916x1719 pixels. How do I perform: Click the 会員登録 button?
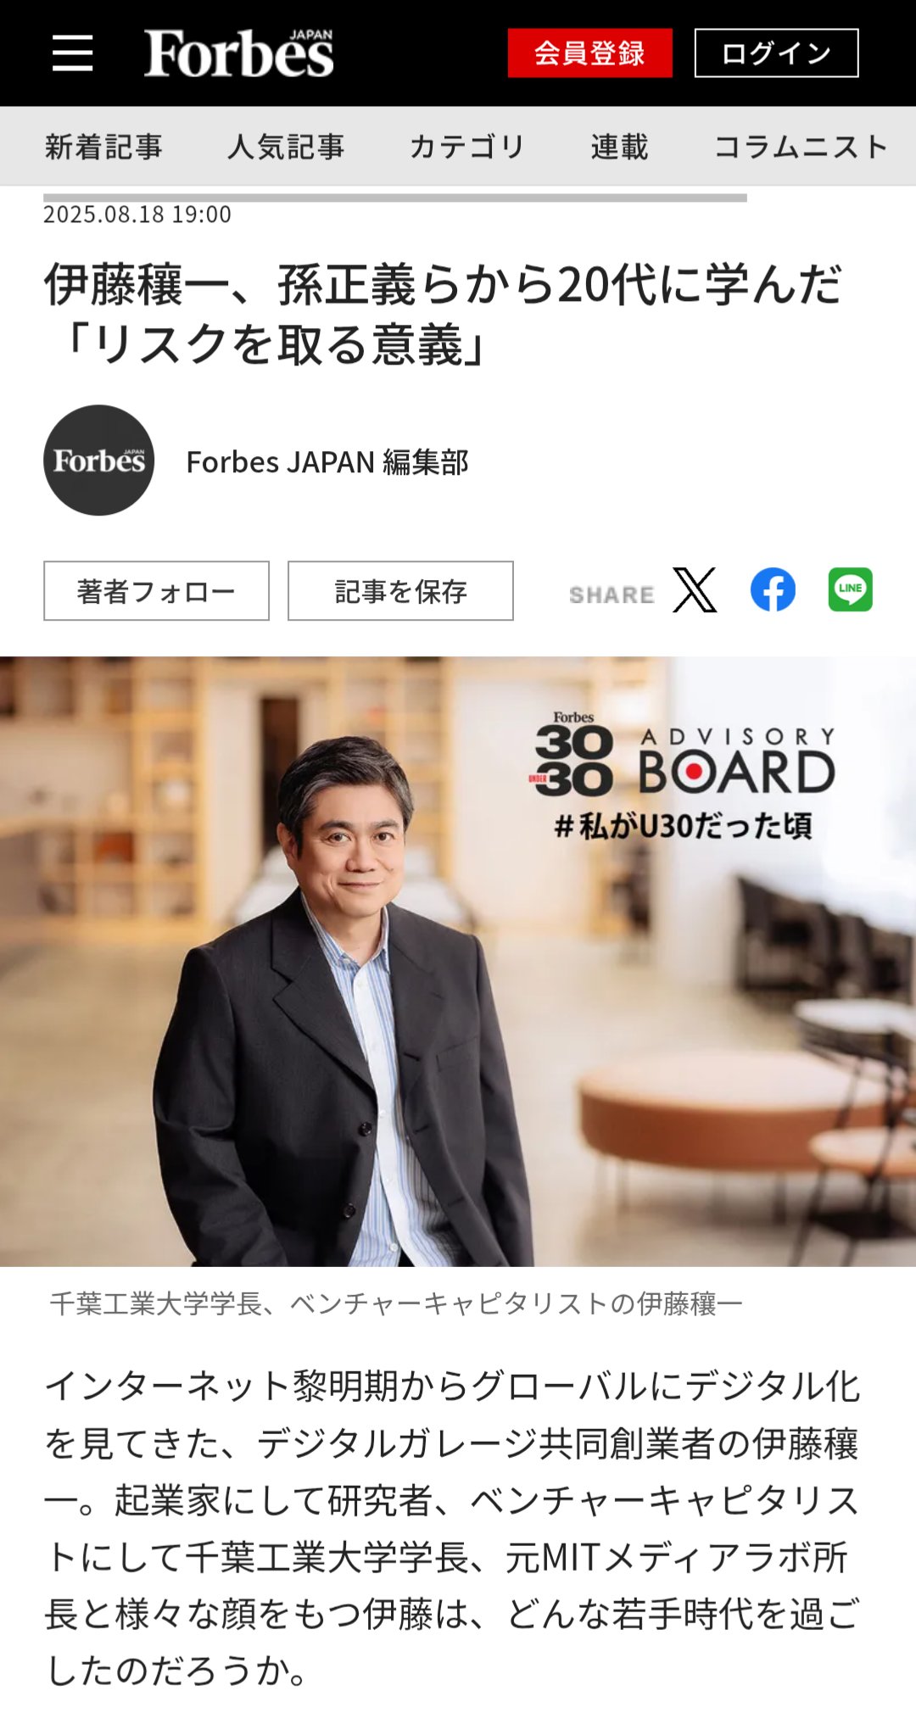pos(590,53)
